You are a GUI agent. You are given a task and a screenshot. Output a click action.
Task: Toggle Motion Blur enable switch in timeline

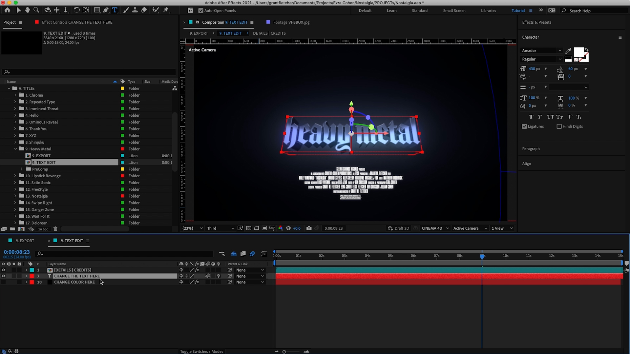pyautogui.click(x=252, y=254)
